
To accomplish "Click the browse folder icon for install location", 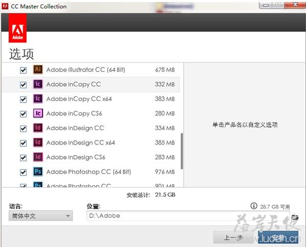I will click(x=295, y=217).
